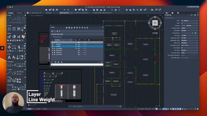Click the padlock icon in Parametric panel
The image size is (207, 116).
click(19, 89)
